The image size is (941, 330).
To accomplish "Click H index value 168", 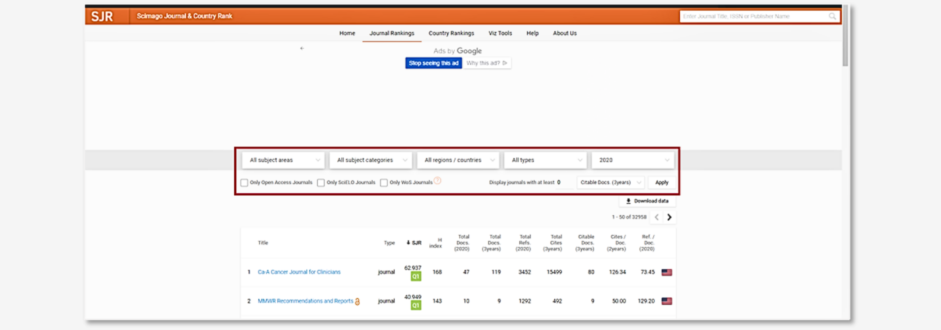I will (x=437, y=272).
